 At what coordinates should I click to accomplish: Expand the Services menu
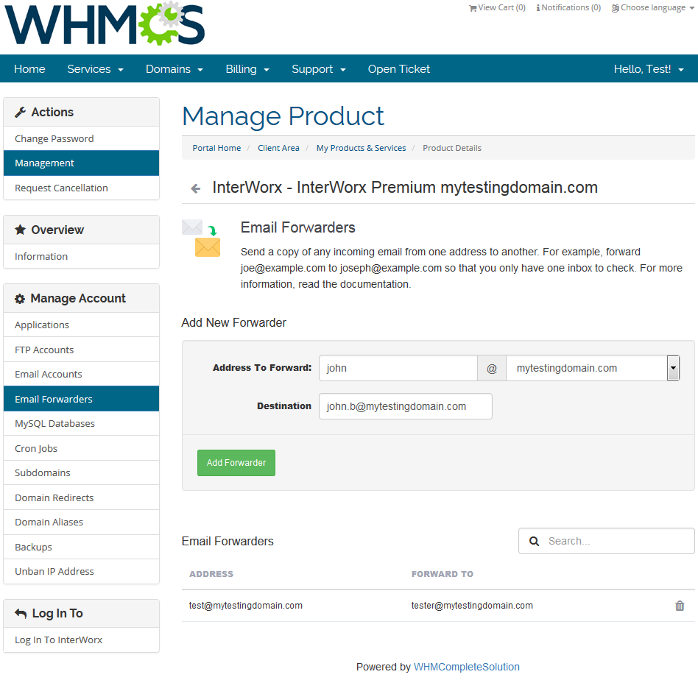point(95,69)
